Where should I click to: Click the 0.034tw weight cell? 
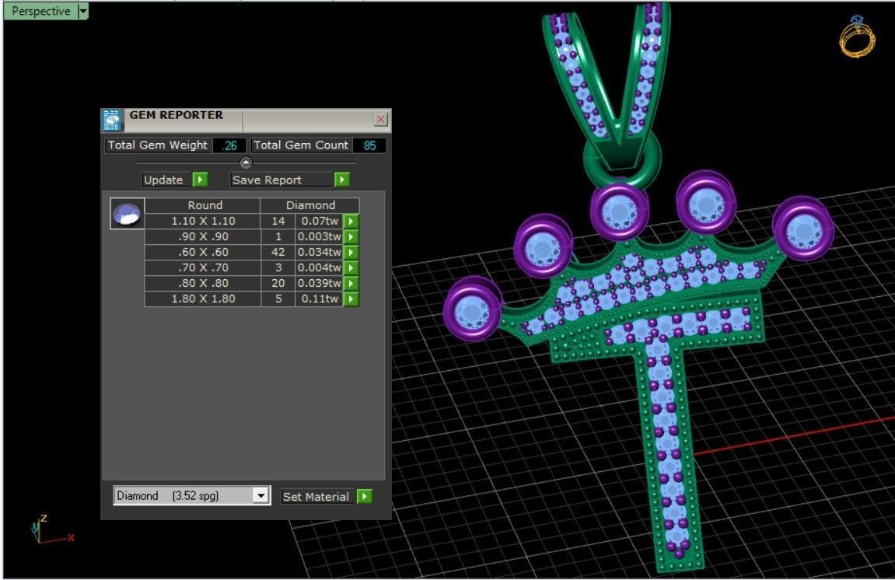[320, 252]
